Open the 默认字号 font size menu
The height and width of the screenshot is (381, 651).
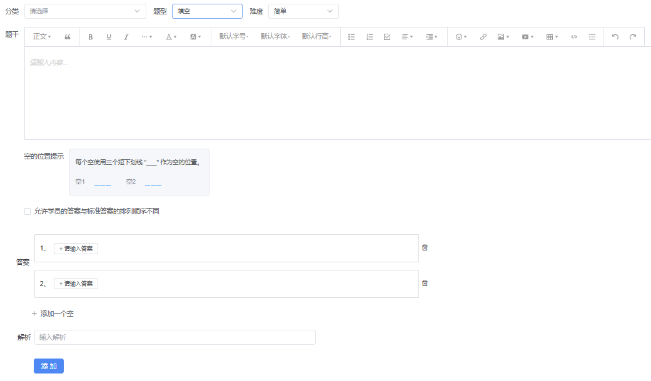[x=234, y=37]
